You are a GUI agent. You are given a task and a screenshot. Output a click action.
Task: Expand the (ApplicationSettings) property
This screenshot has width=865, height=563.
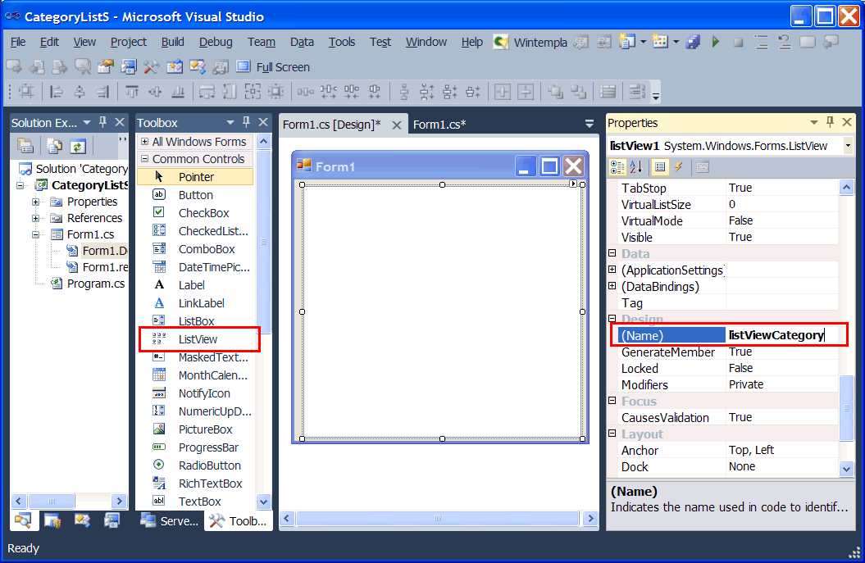612,270
